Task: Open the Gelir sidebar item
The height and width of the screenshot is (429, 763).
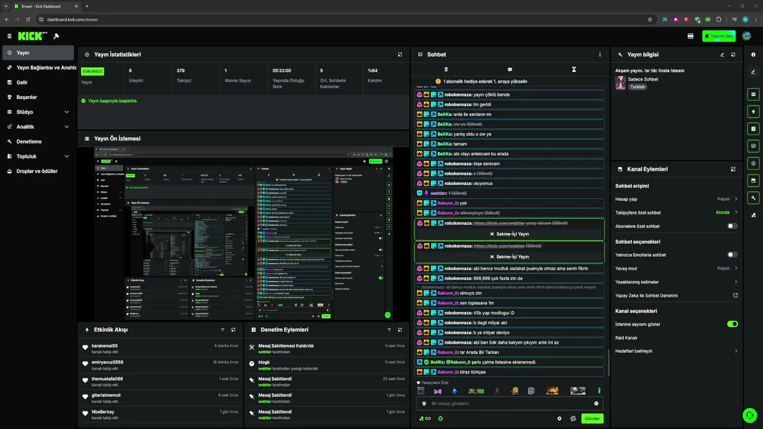Action: tap(38, 82)
